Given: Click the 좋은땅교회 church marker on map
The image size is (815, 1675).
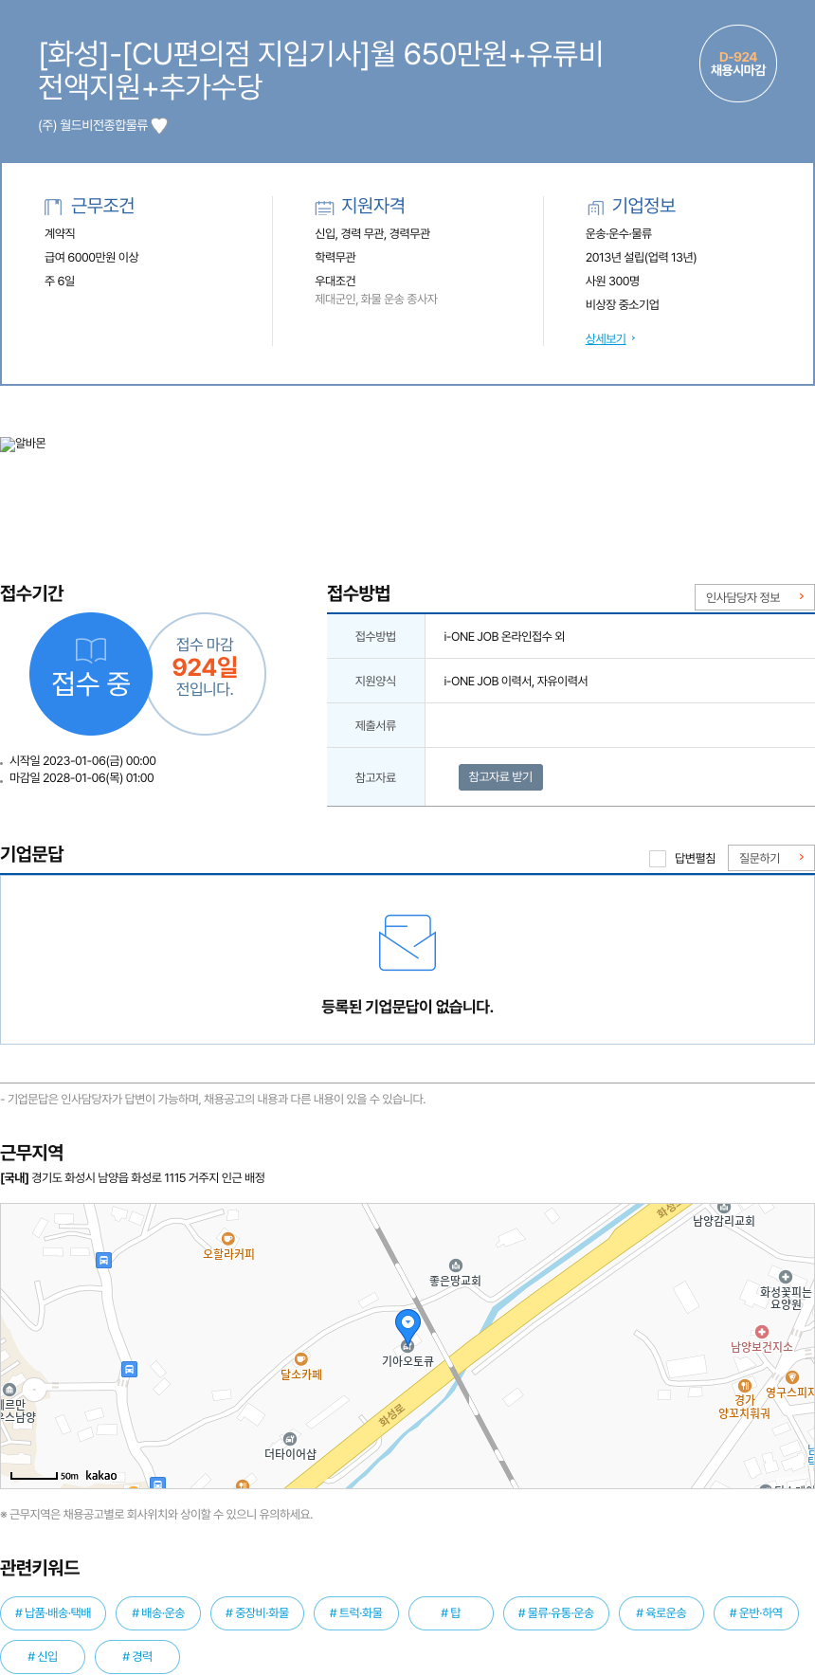Looking at the screenshot, I should [455, 1265].
